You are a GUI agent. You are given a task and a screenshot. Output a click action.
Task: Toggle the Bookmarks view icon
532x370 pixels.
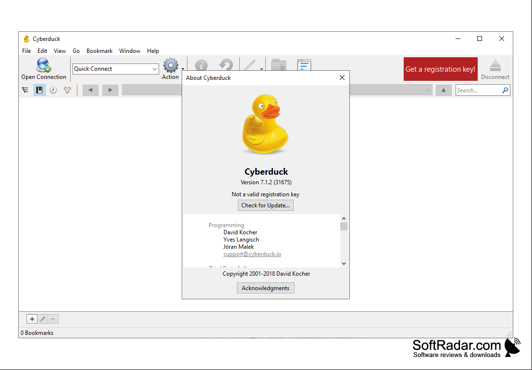pos(39,90)
